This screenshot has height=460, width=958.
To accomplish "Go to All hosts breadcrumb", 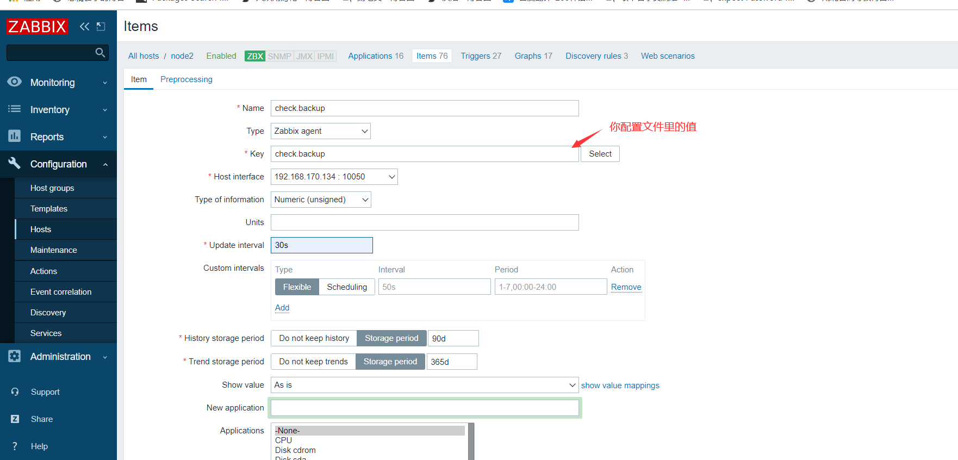I will pos(144,56).
